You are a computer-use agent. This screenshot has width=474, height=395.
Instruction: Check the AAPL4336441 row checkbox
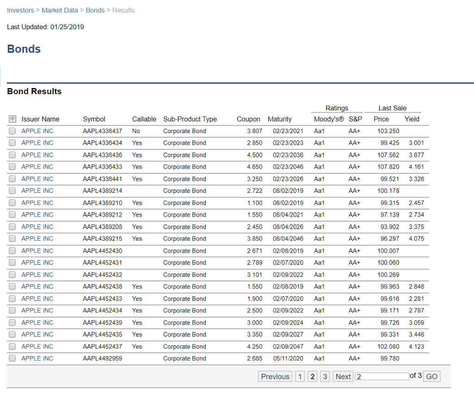click(12, 178)
